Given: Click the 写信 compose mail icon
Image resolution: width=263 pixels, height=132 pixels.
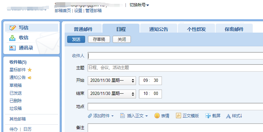Looking at the screenshot, I should [x=12, y=28].
